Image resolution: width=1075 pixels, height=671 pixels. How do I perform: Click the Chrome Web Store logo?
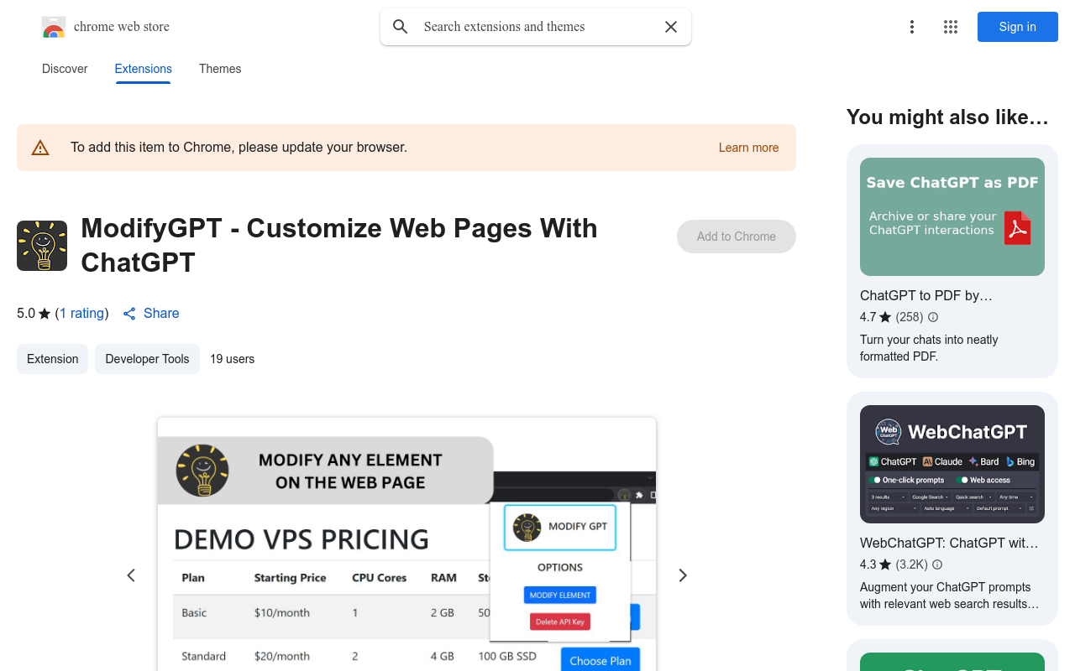54,27
